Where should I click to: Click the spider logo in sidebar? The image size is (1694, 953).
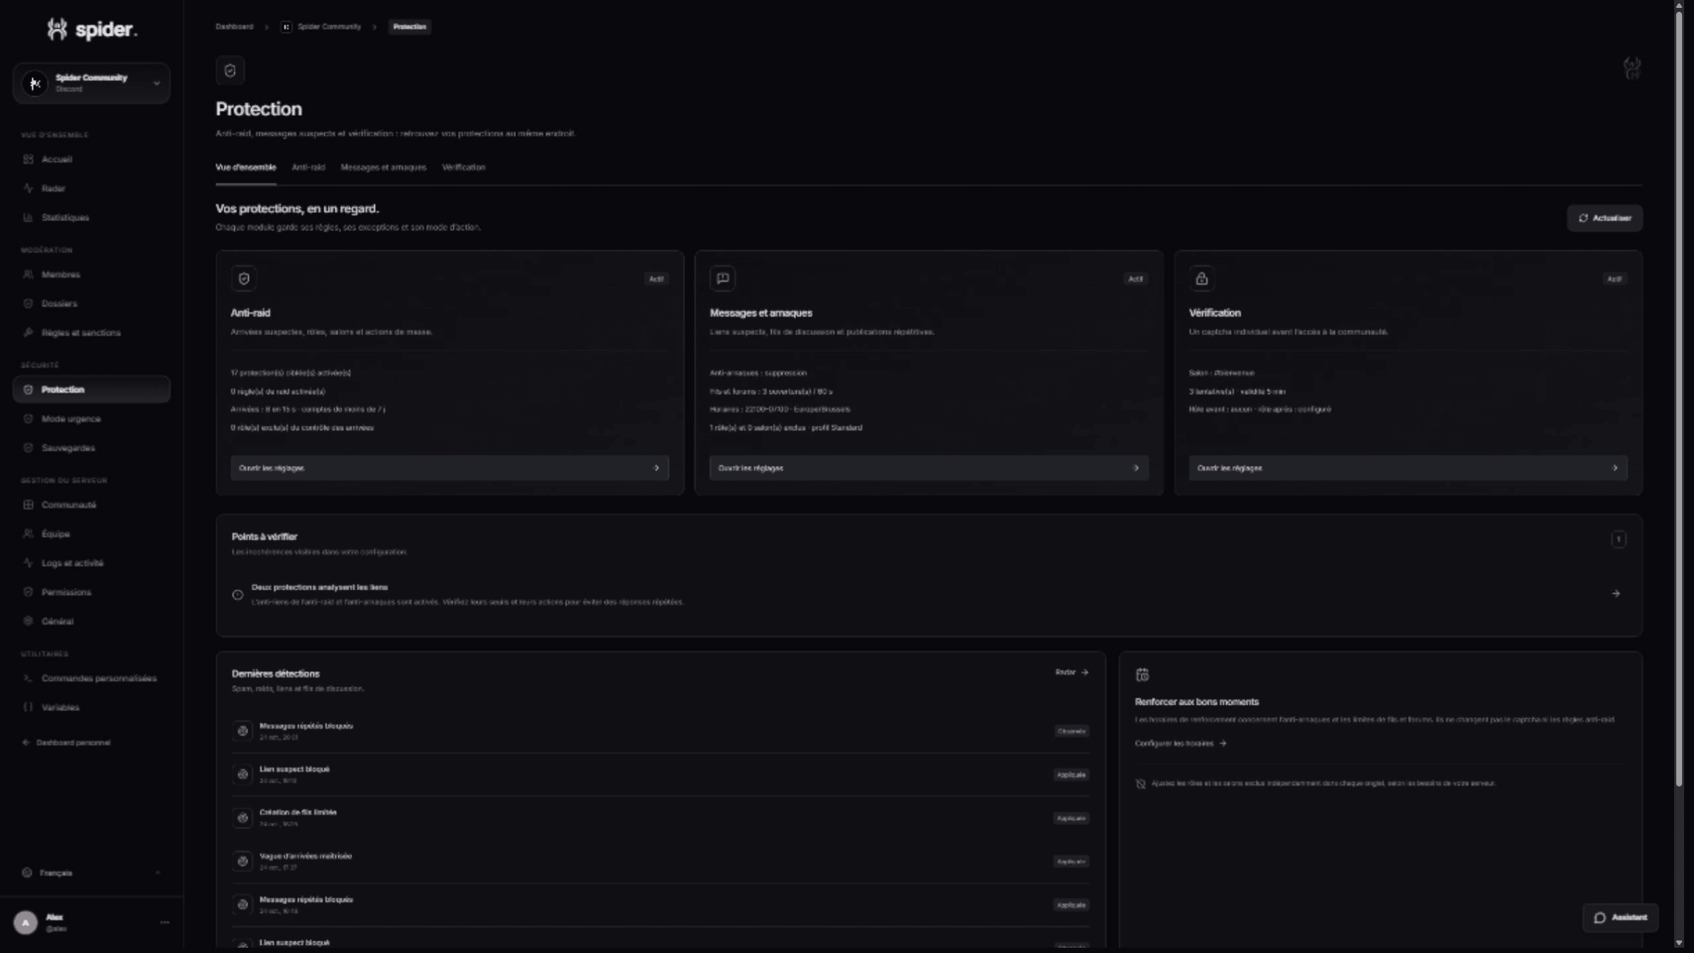tap(92, 29)
